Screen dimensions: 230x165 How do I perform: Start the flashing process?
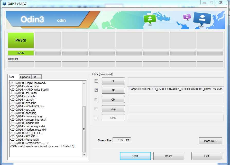(x=135, y=156)
